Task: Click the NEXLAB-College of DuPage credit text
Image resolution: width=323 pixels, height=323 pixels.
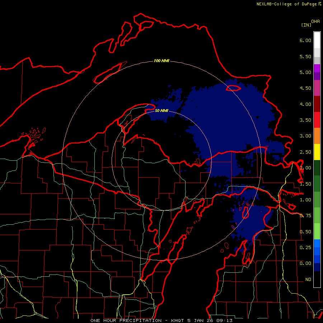Action: tap(287, 4)
